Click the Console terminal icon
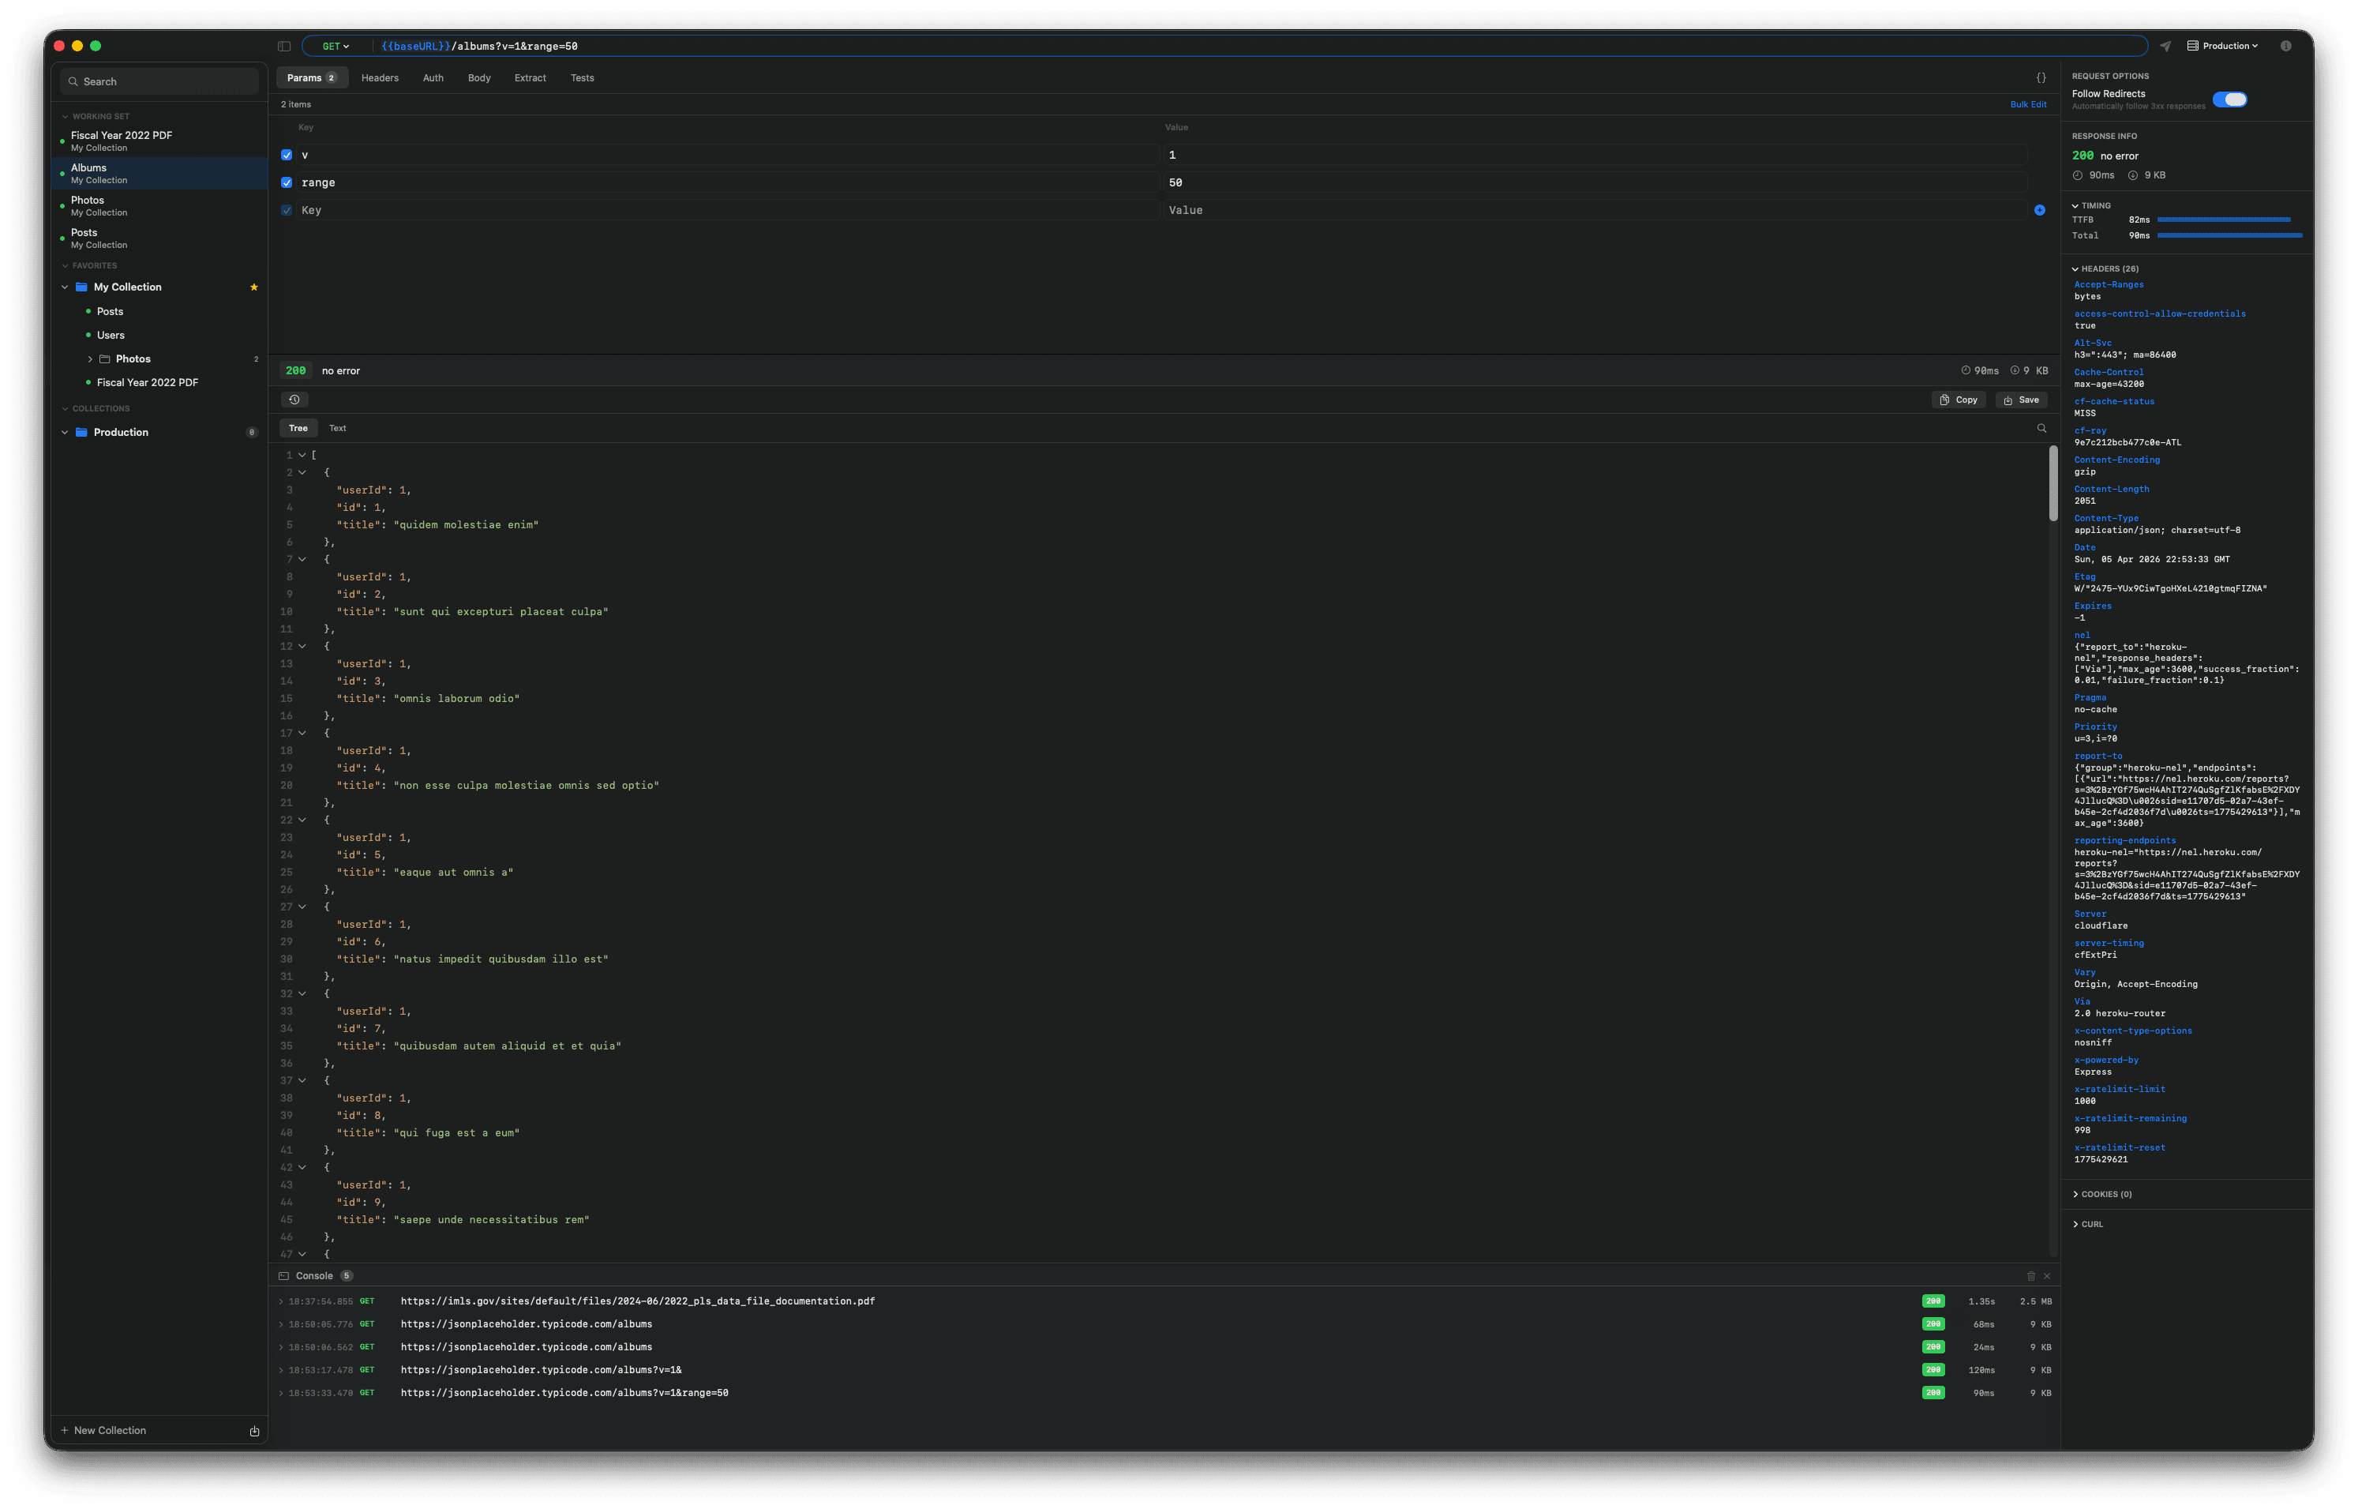2358x1509 pixels. click(284, 1276)
